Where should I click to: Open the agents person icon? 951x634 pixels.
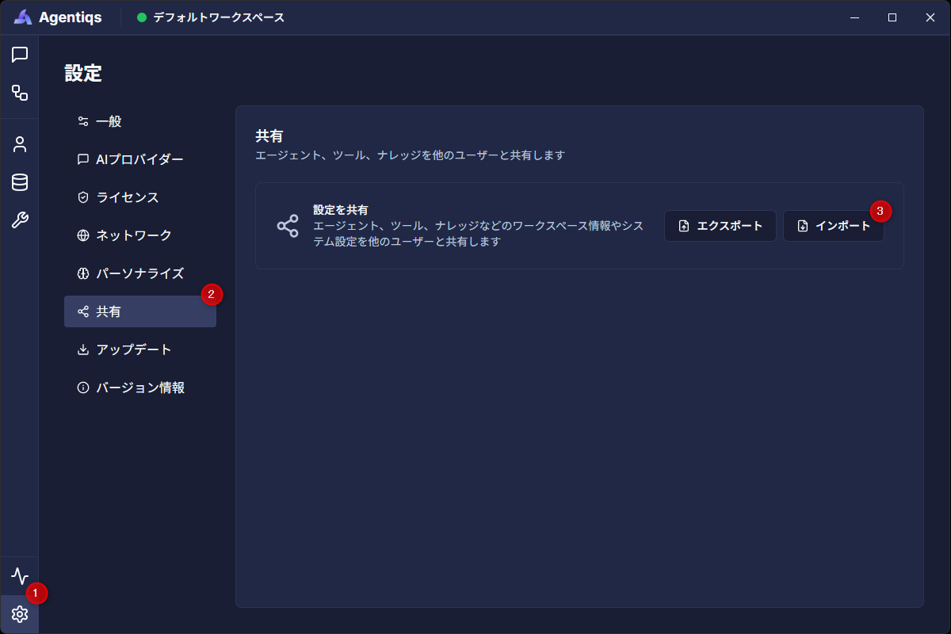point(20,144)
